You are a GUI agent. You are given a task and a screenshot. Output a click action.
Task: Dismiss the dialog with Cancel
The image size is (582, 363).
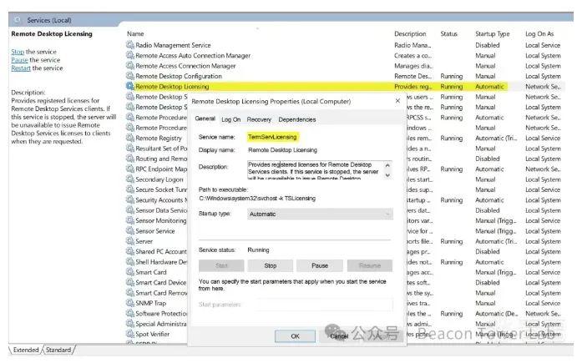click(x=339, y=336)
